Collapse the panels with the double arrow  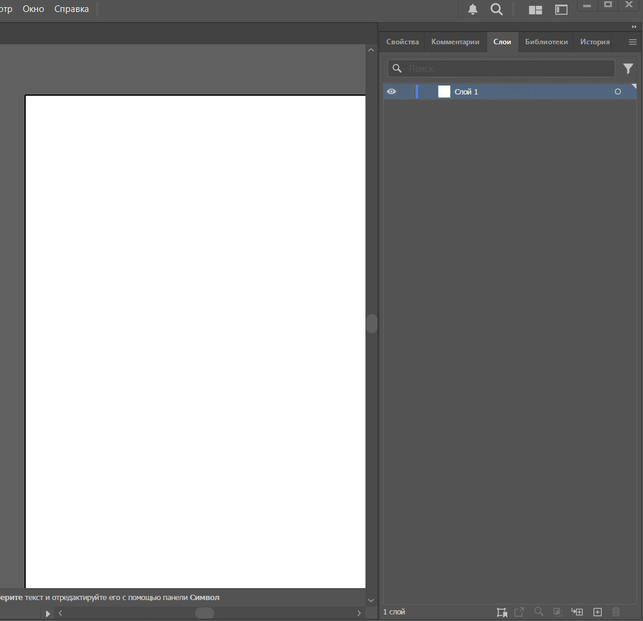tap(634, 27)
